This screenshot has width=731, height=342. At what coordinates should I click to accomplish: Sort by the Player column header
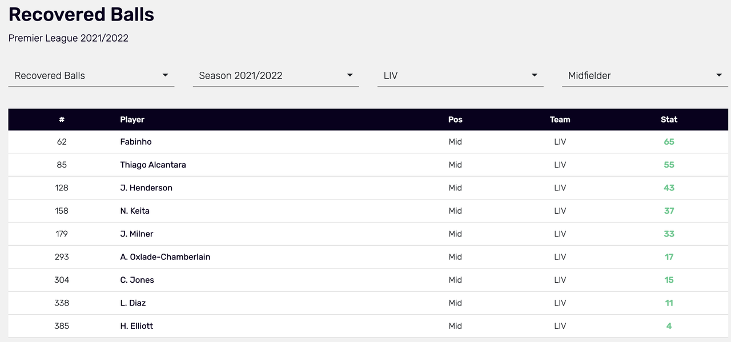pyautogui.click(x=132, y=120)
